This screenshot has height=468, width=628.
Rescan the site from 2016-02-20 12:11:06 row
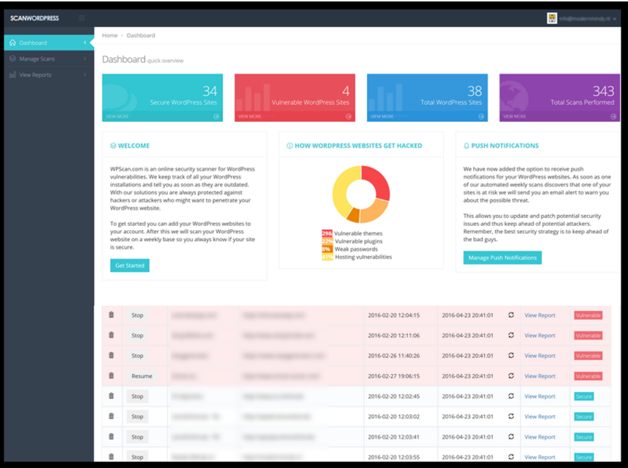tap(511, 334)
